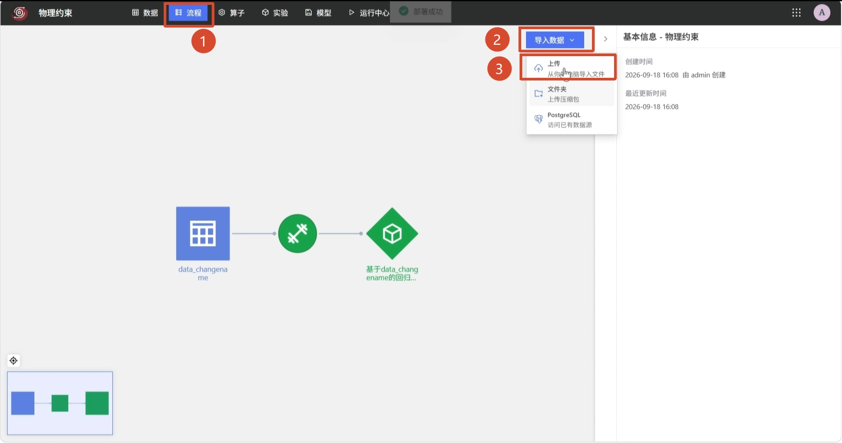
Task: Open the 算子 tab
Action: (232, 12)
